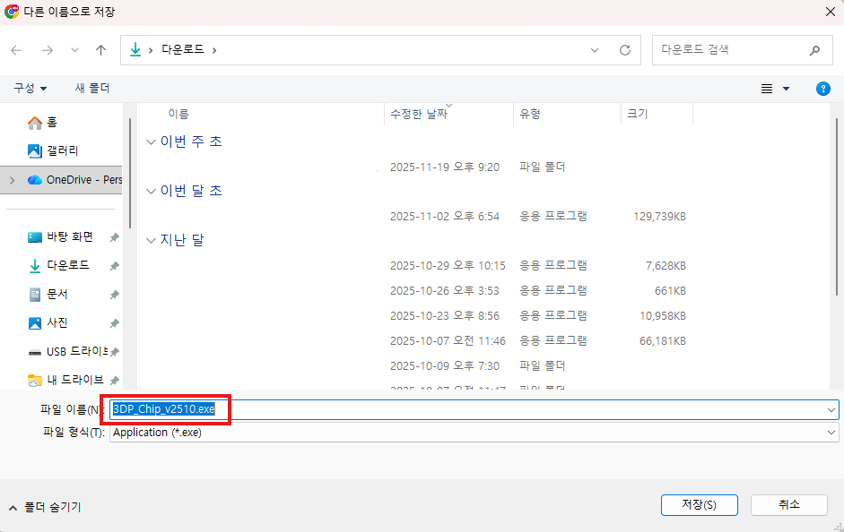Image resolution: width=844 pixels, height=532 pixels.
Task: Open 다운로드 in the sidebar
Action: point(58,265)
